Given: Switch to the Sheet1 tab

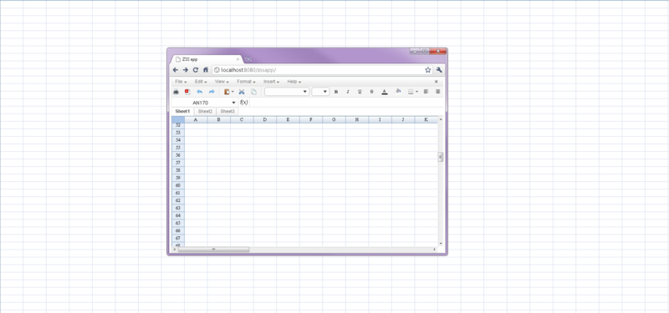Looking at the screenshot, I should click(182, 111).
